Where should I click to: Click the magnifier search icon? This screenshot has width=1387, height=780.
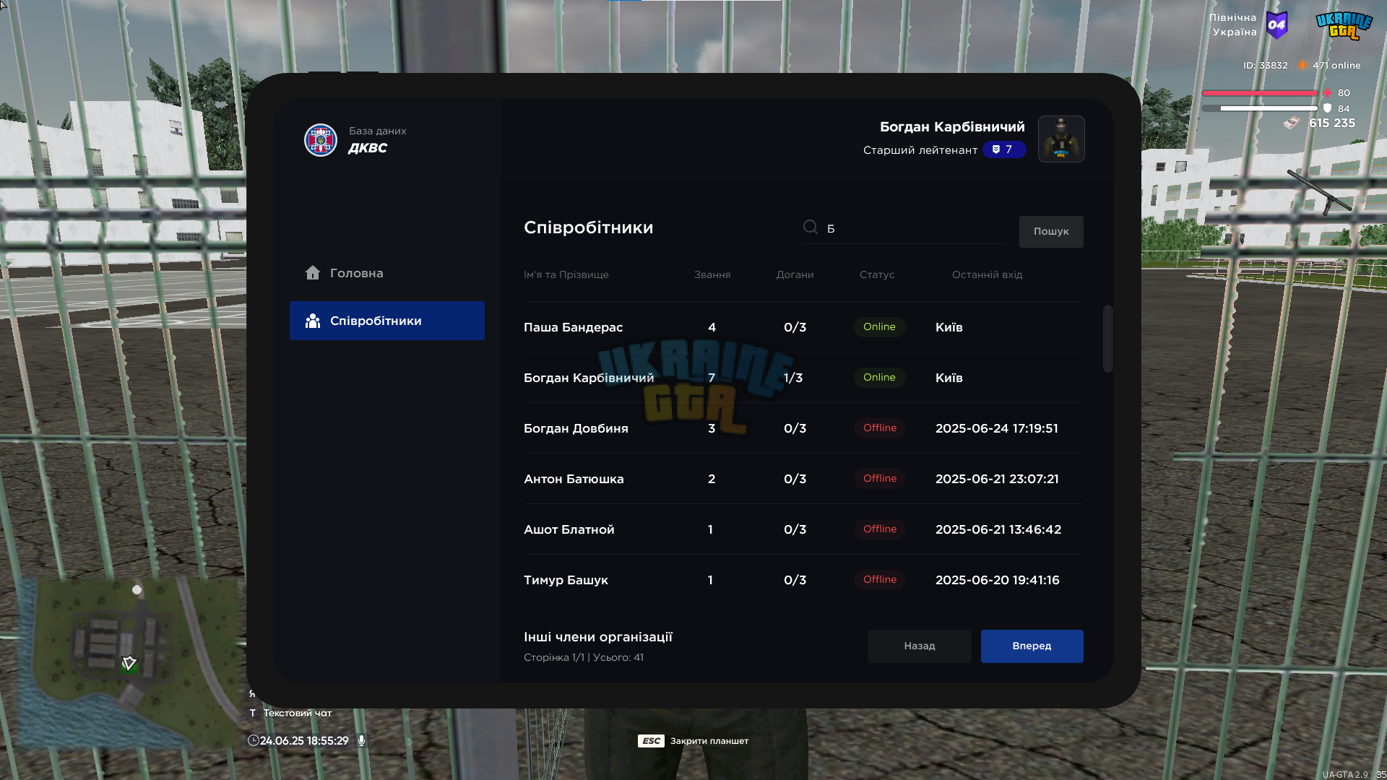(811, 227)
